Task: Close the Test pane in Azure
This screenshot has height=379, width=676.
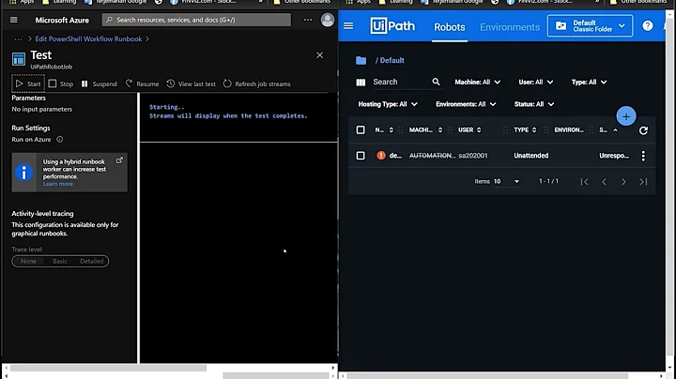Action: (319, 55)
